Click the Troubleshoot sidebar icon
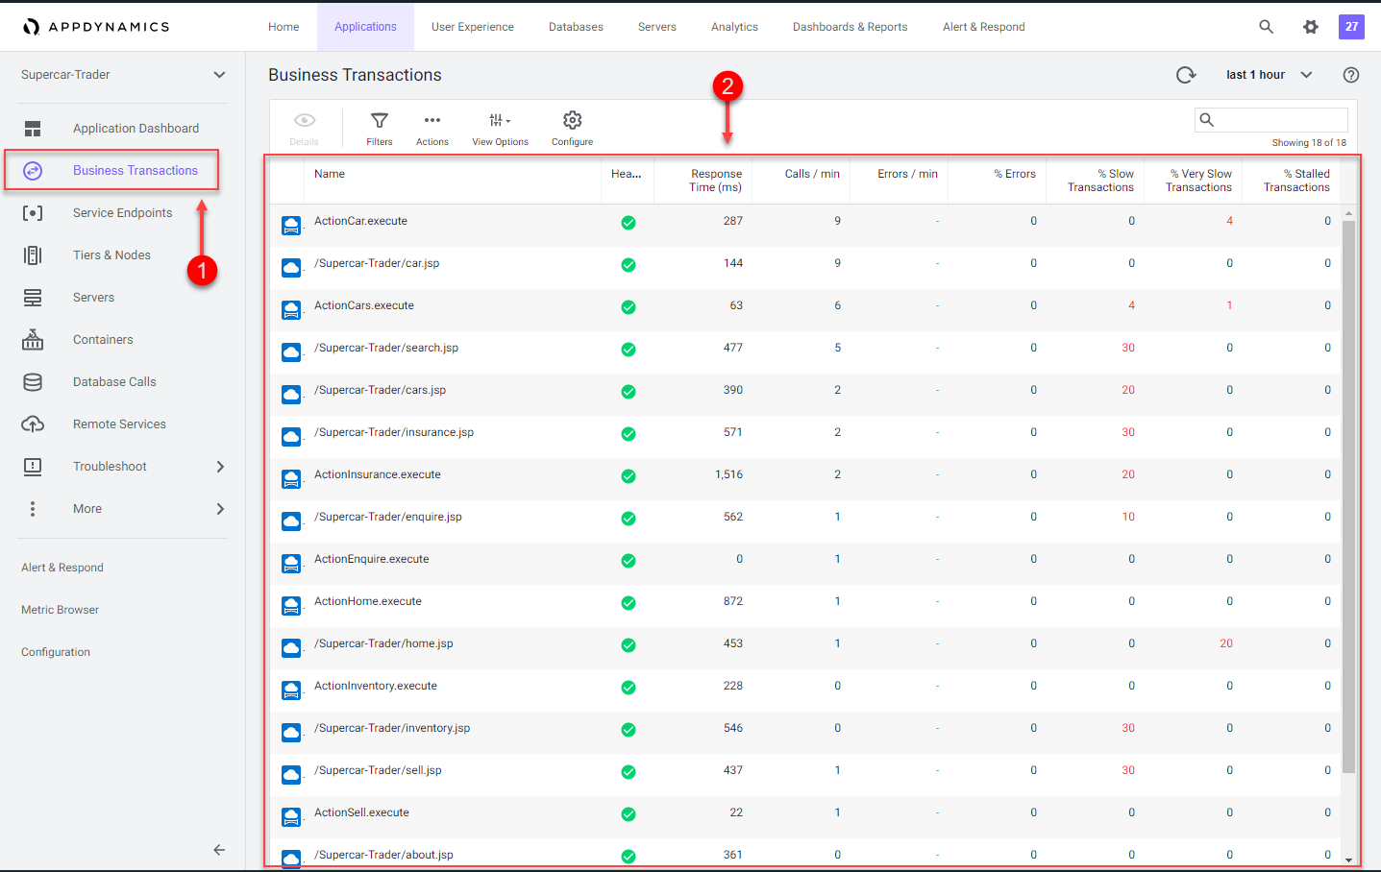The image size is (1381, 872). tap(33, 467)
